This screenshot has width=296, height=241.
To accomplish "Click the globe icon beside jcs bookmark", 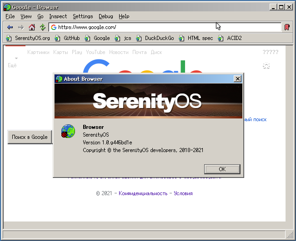I will pyautogui.click(x=117, y=38).
